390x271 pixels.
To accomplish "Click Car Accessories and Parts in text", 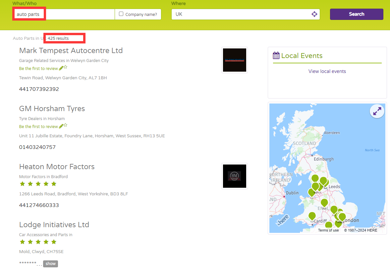I will pos(46,235).
